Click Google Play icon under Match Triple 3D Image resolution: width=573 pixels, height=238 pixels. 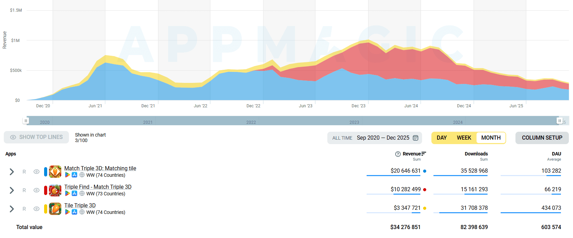coord(68,175)
